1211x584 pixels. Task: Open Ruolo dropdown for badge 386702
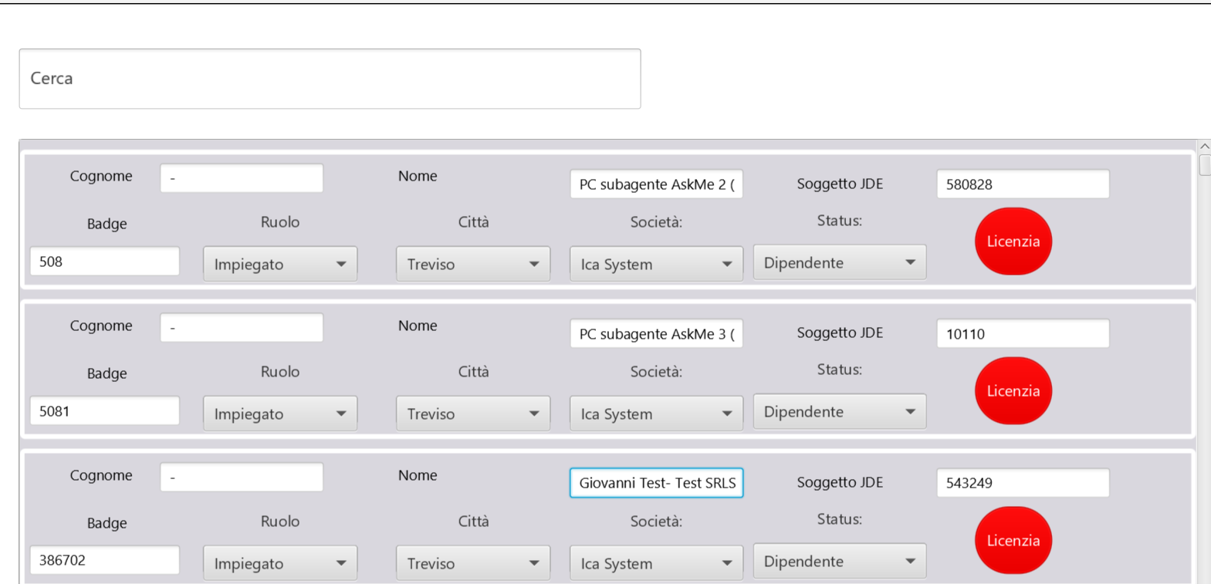(279, 563)
